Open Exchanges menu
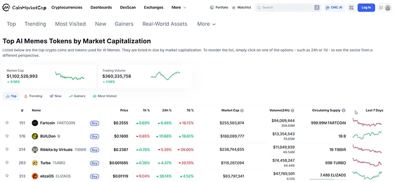Image resolution: width=394 pixels, height=182 pixels. point(154,7)
